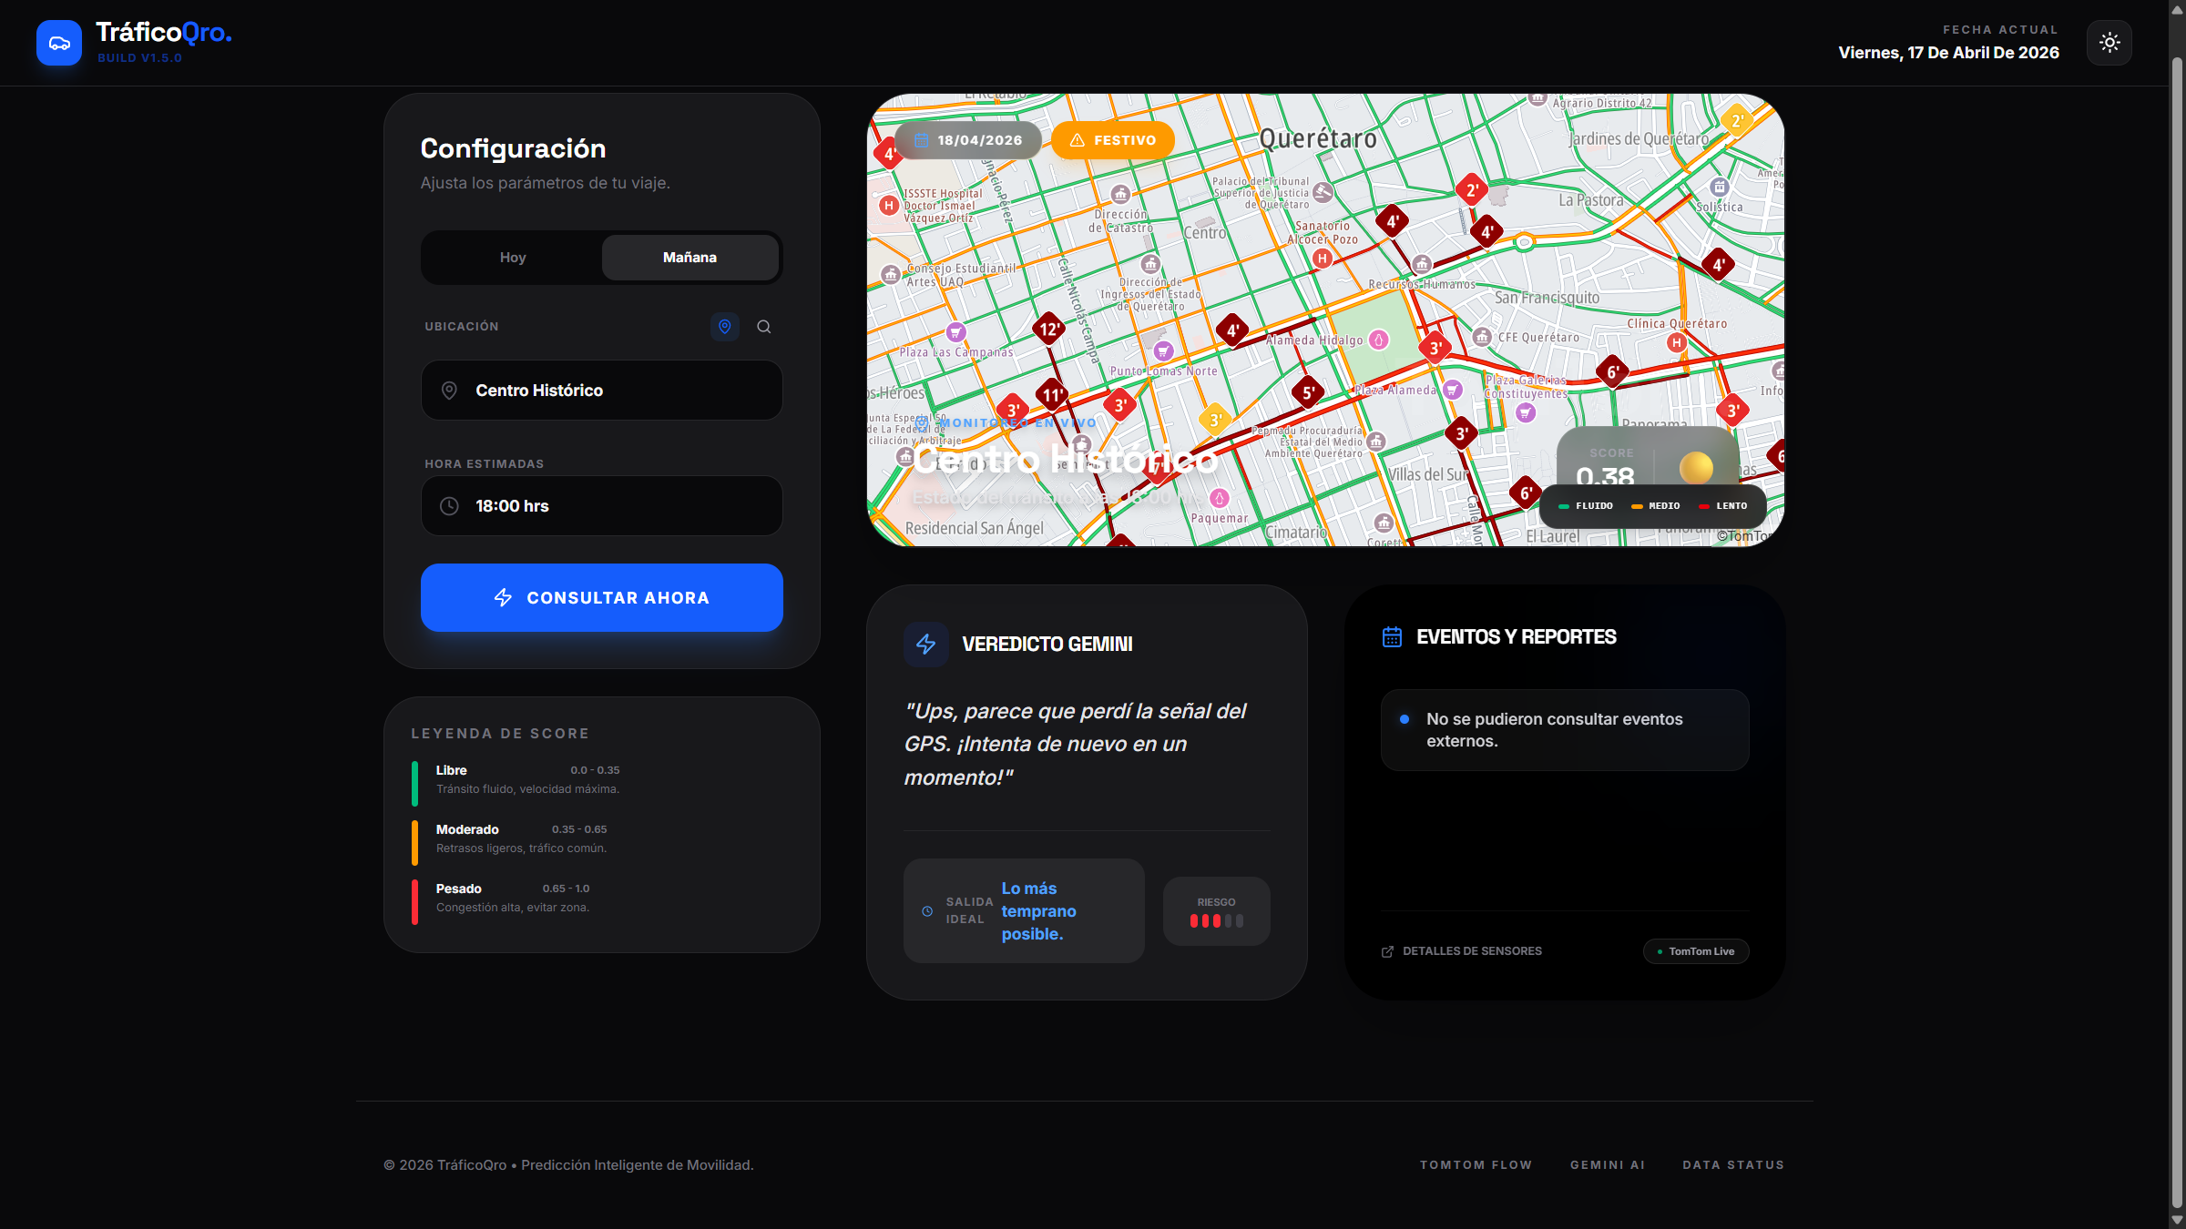Click the yellow score indicator circle on map
The height and width of the screenshot is (1229, 2186).
tap(1696, 468)
